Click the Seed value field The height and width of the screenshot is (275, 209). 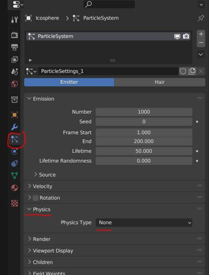(144, 122)
